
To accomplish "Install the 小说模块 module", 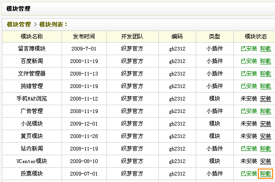I will (x=265, y=124).
